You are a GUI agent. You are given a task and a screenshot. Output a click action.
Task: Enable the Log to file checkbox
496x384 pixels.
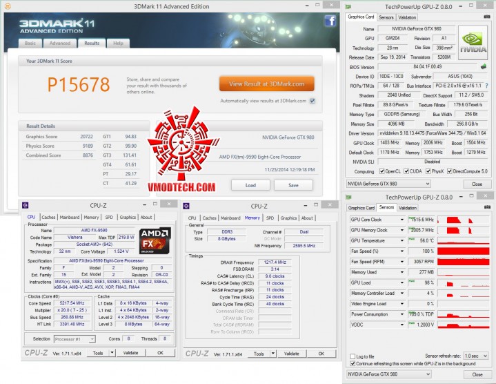(353, 356)
